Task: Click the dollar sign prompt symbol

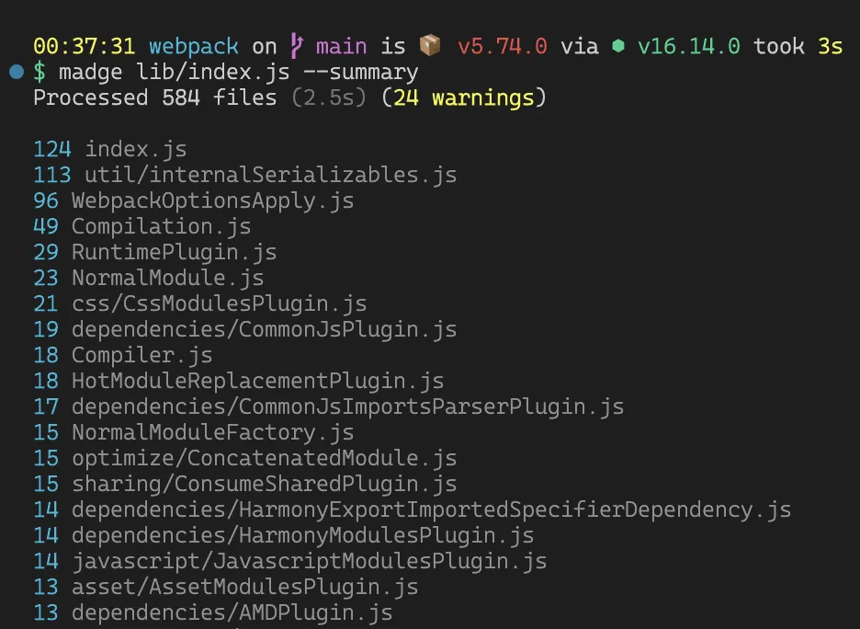Action: (40, 73)
